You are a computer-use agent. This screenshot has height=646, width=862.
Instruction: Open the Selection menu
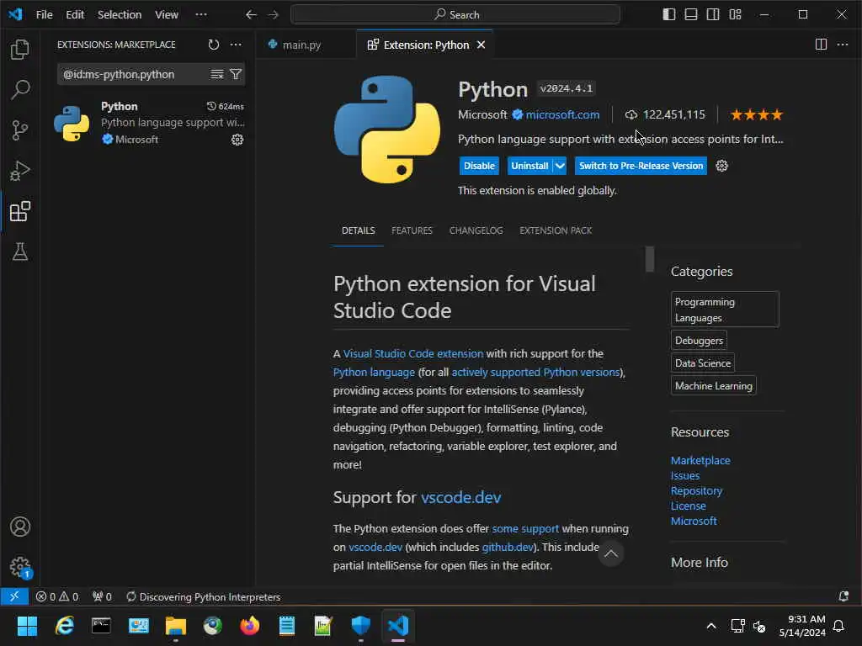[x=120, y=15]
